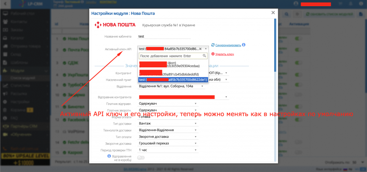Open Статистика from the sidebar
Image resolution: width=367 pixels, height=172 pixels.
tap(25, 85)
